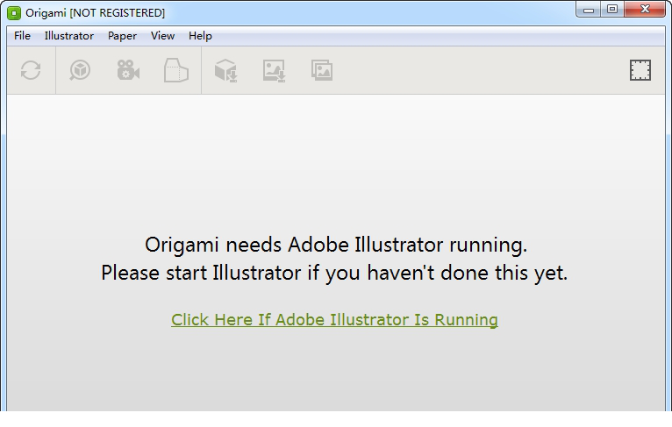
Task: Click the dashed rectangle icon at toolbar right
Action: (640, 70)
